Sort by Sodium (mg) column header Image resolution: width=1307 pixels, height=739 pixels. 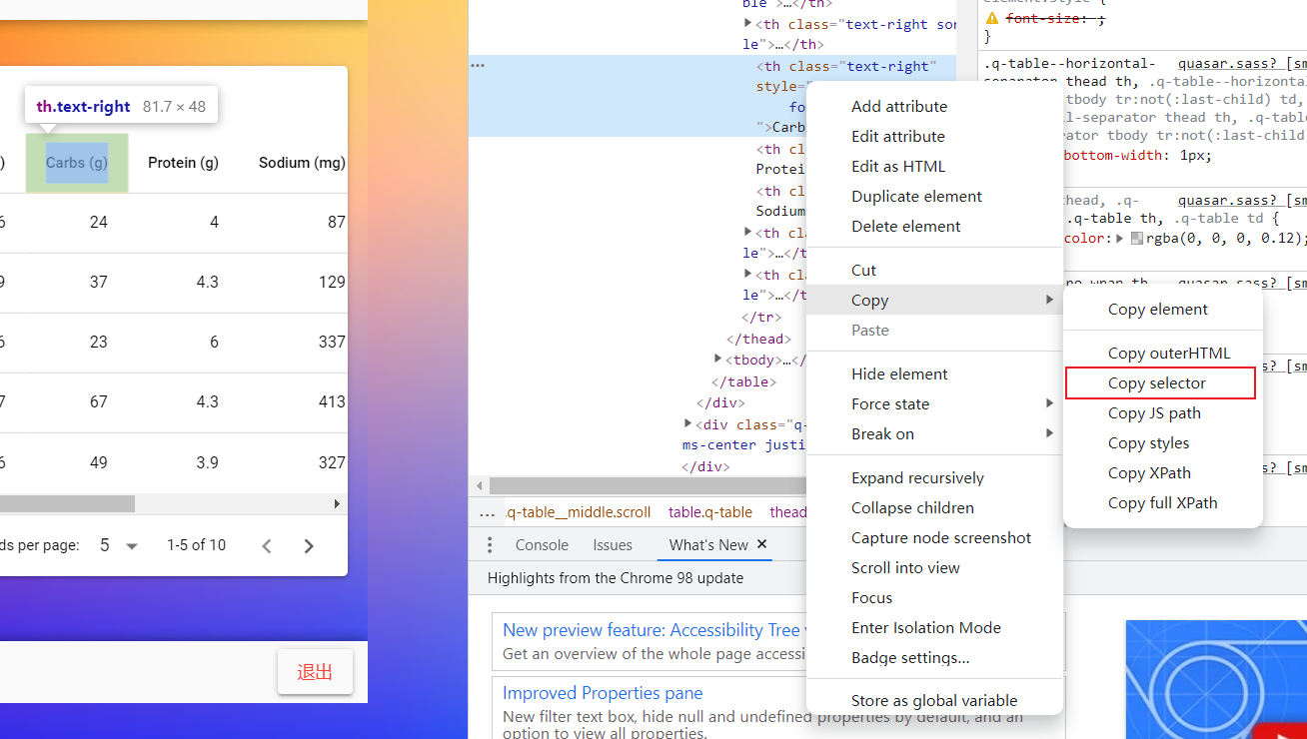tap(302, 163)
